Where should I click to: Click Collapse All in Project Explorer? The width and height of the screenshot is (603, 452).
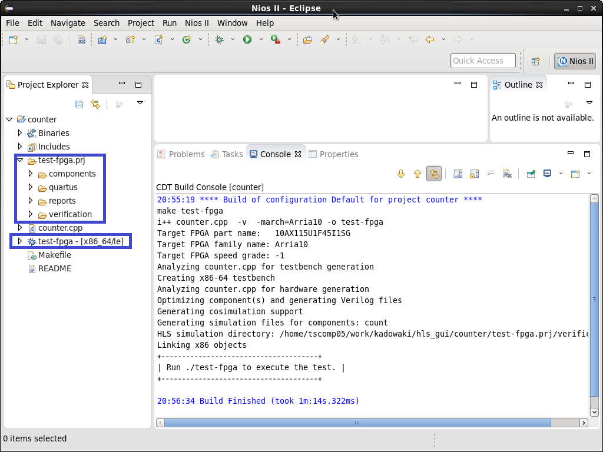click(79, 104)
